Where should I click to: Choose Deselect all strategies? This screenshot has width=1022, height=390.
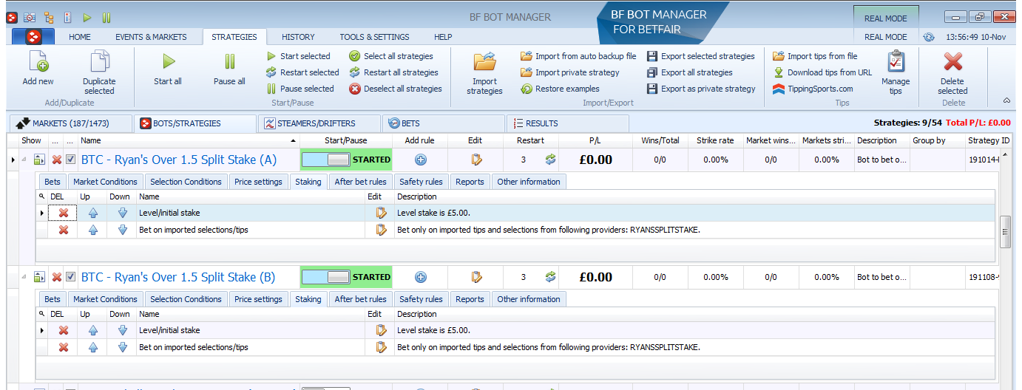click(396, 89)
